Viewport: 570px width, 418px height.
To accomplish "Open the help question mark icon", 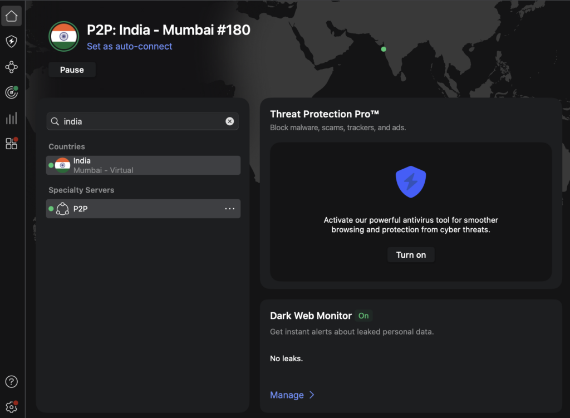I will pyautogui.click(x=11, y=382).
